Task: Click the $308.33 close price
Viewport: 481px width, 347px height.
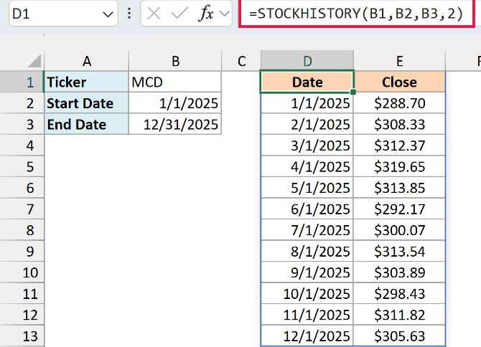Action: [399, 124]
